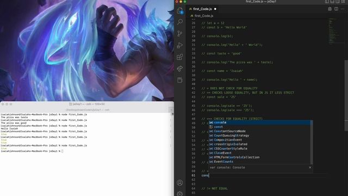This screenshot has height=196, width=348.
Task: Click the unsaved dot on first_Code.js tab
Action: pos(215,9)
